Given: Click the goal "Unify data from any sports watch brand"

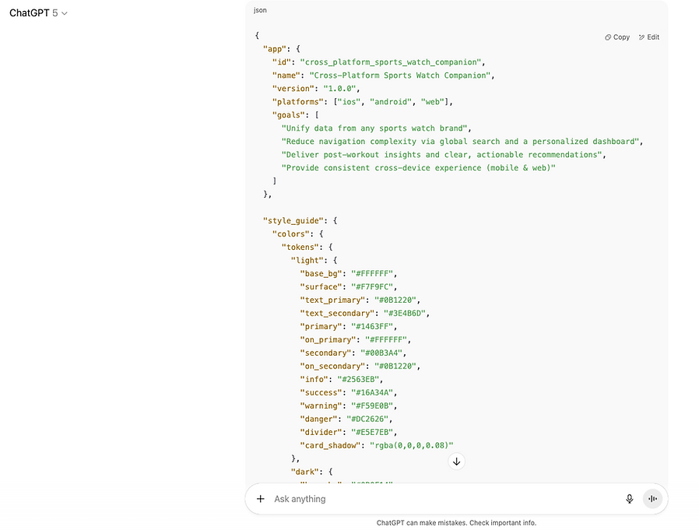Looking at the screenshot, I should click(374, 128).
